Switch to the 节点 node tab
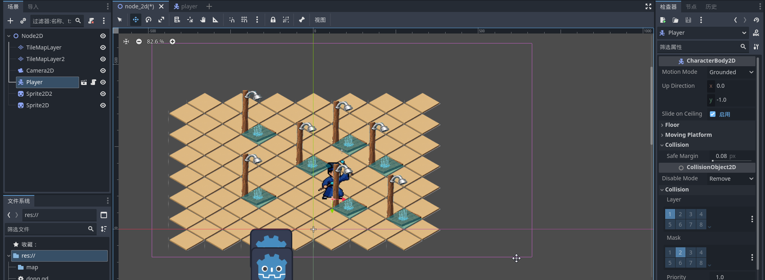 (x=691, y=7)
